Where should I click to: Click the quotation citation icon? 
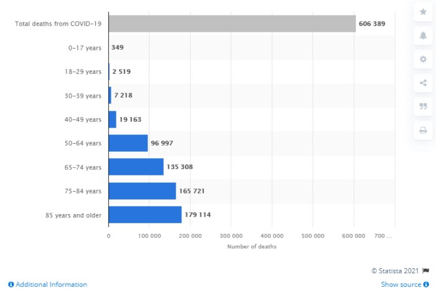423,106
